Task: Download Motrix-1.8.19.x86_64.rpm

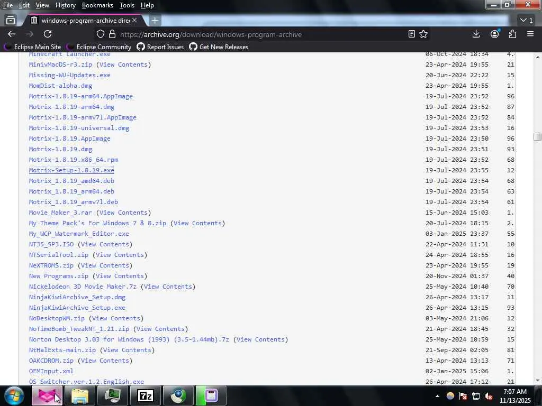Action: tap(73, 160)
